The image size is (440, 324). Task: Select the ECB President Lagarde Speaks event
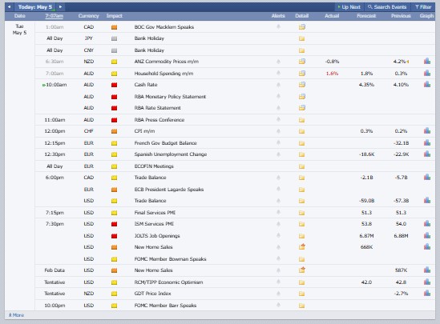pos(169,190)
